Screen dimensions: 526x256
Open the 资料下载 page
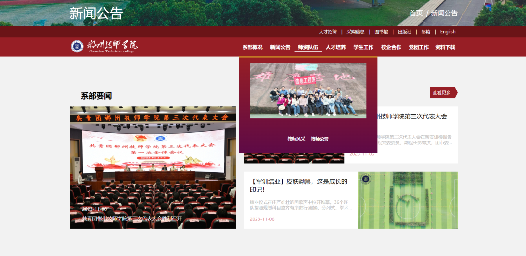[x=445, y=47]
